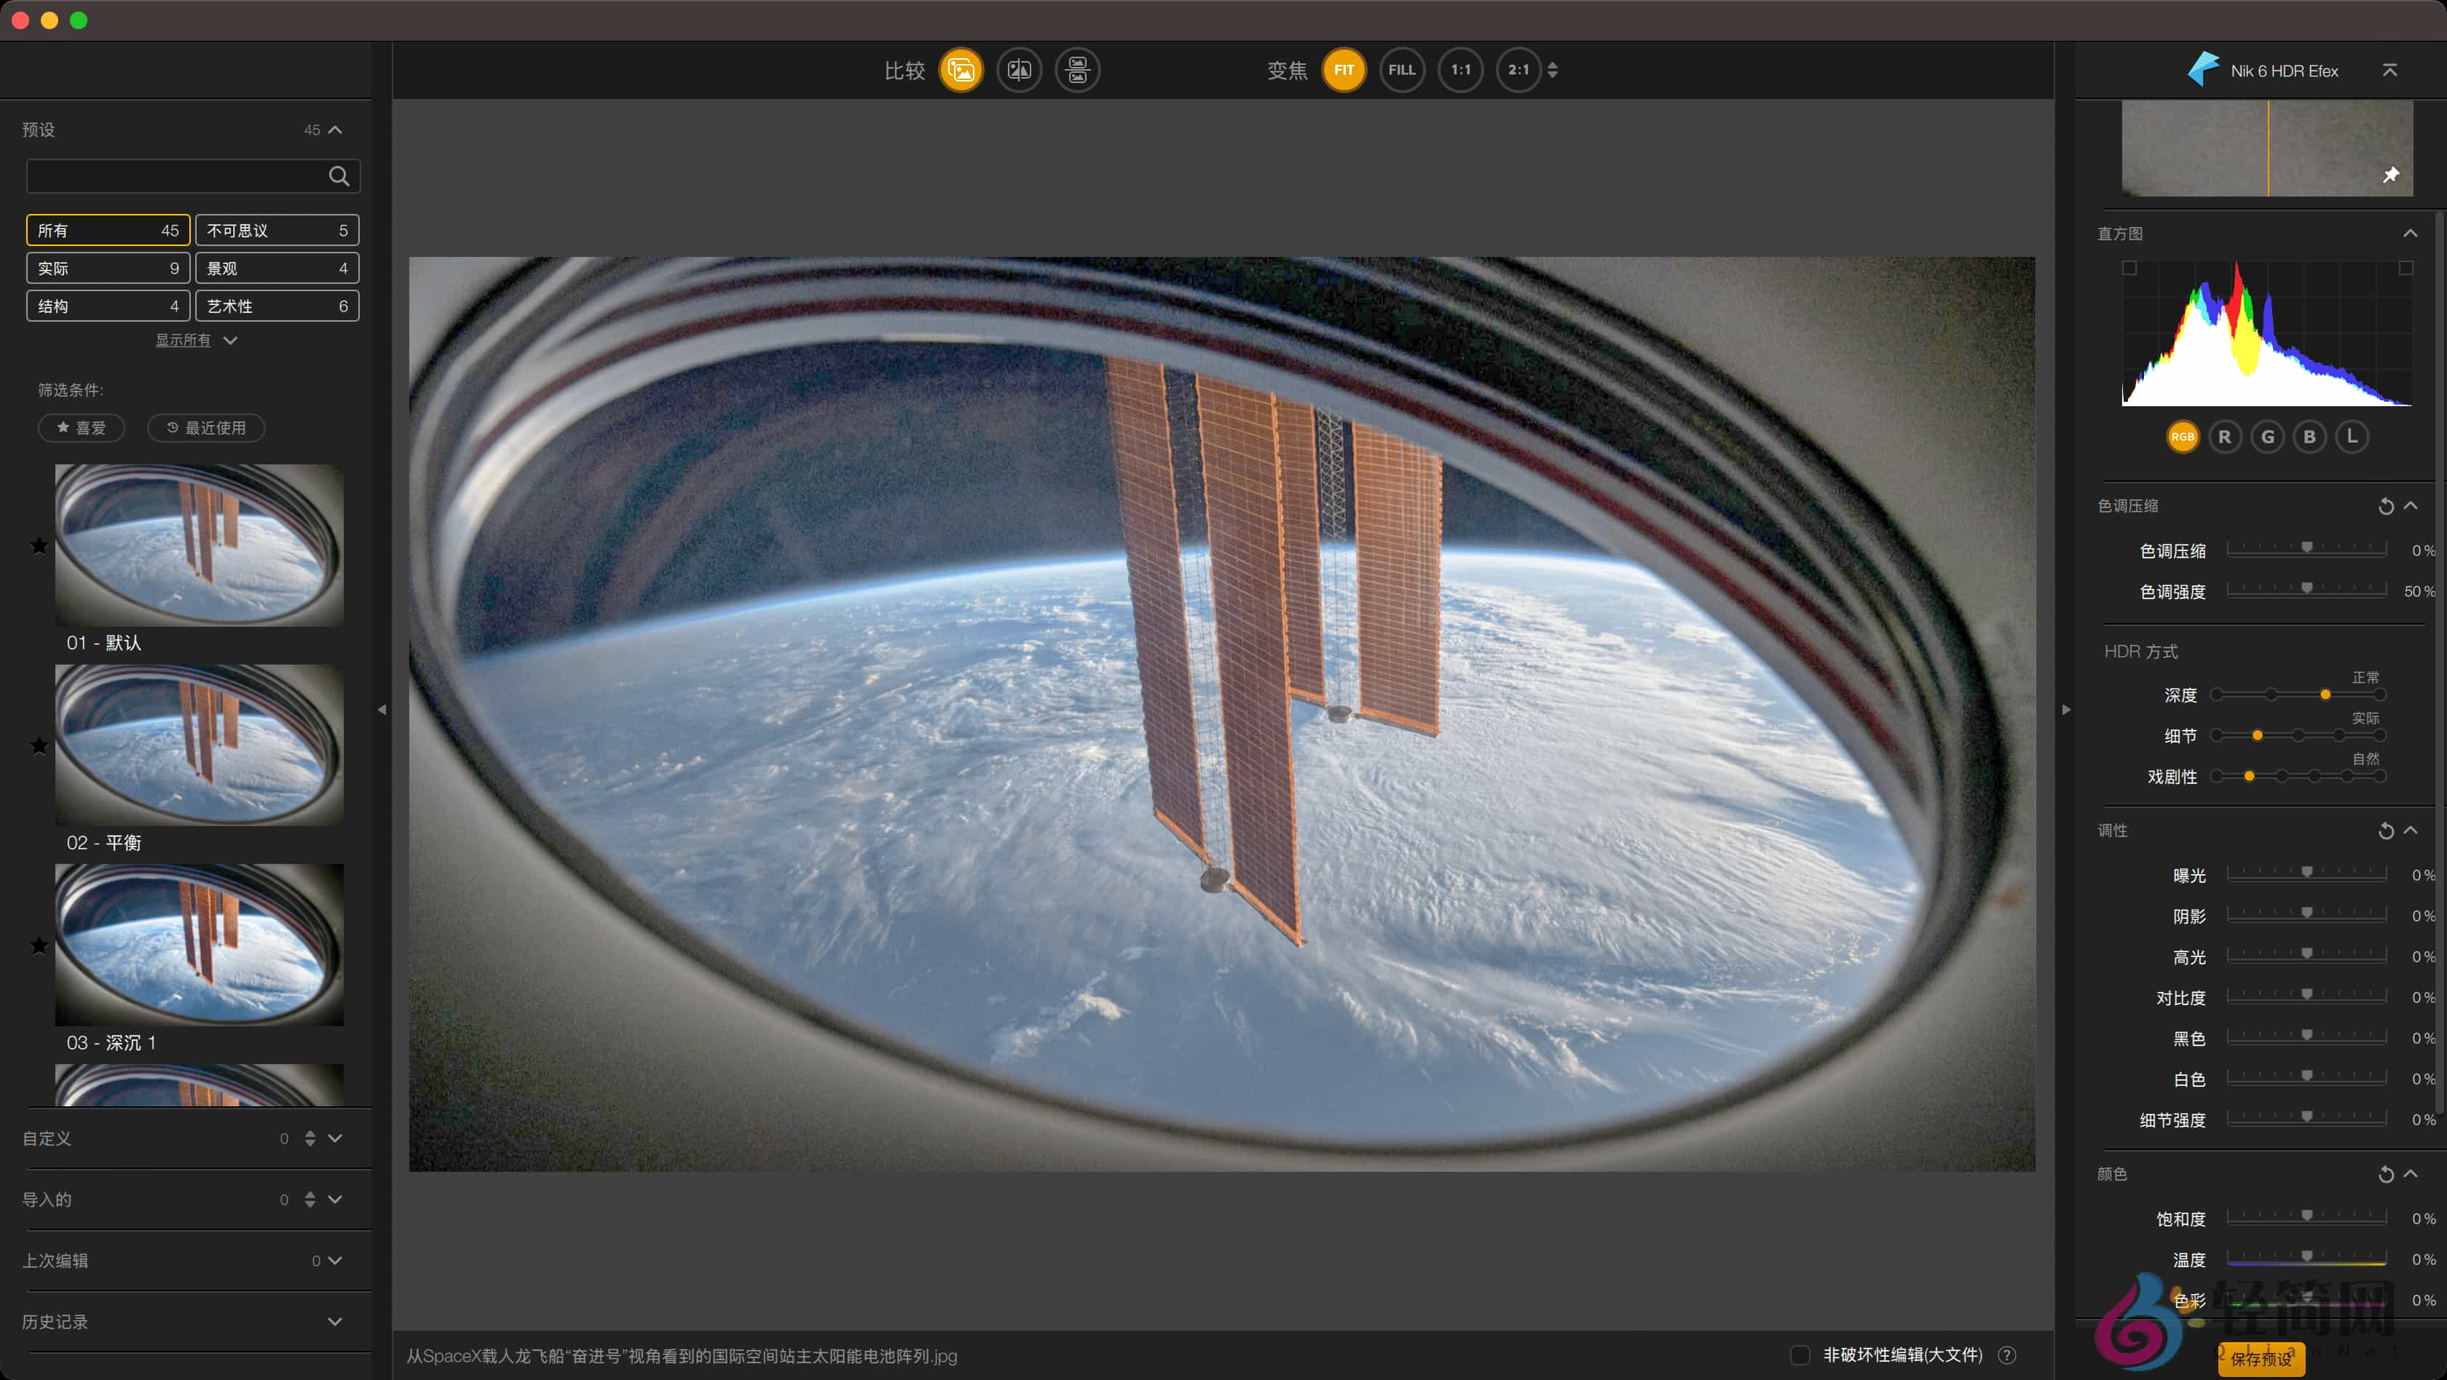Image resolution: width=2447 pixels, height=1380 pixels.
Task: Select the 艺术性 preset category
Action: 277,306
